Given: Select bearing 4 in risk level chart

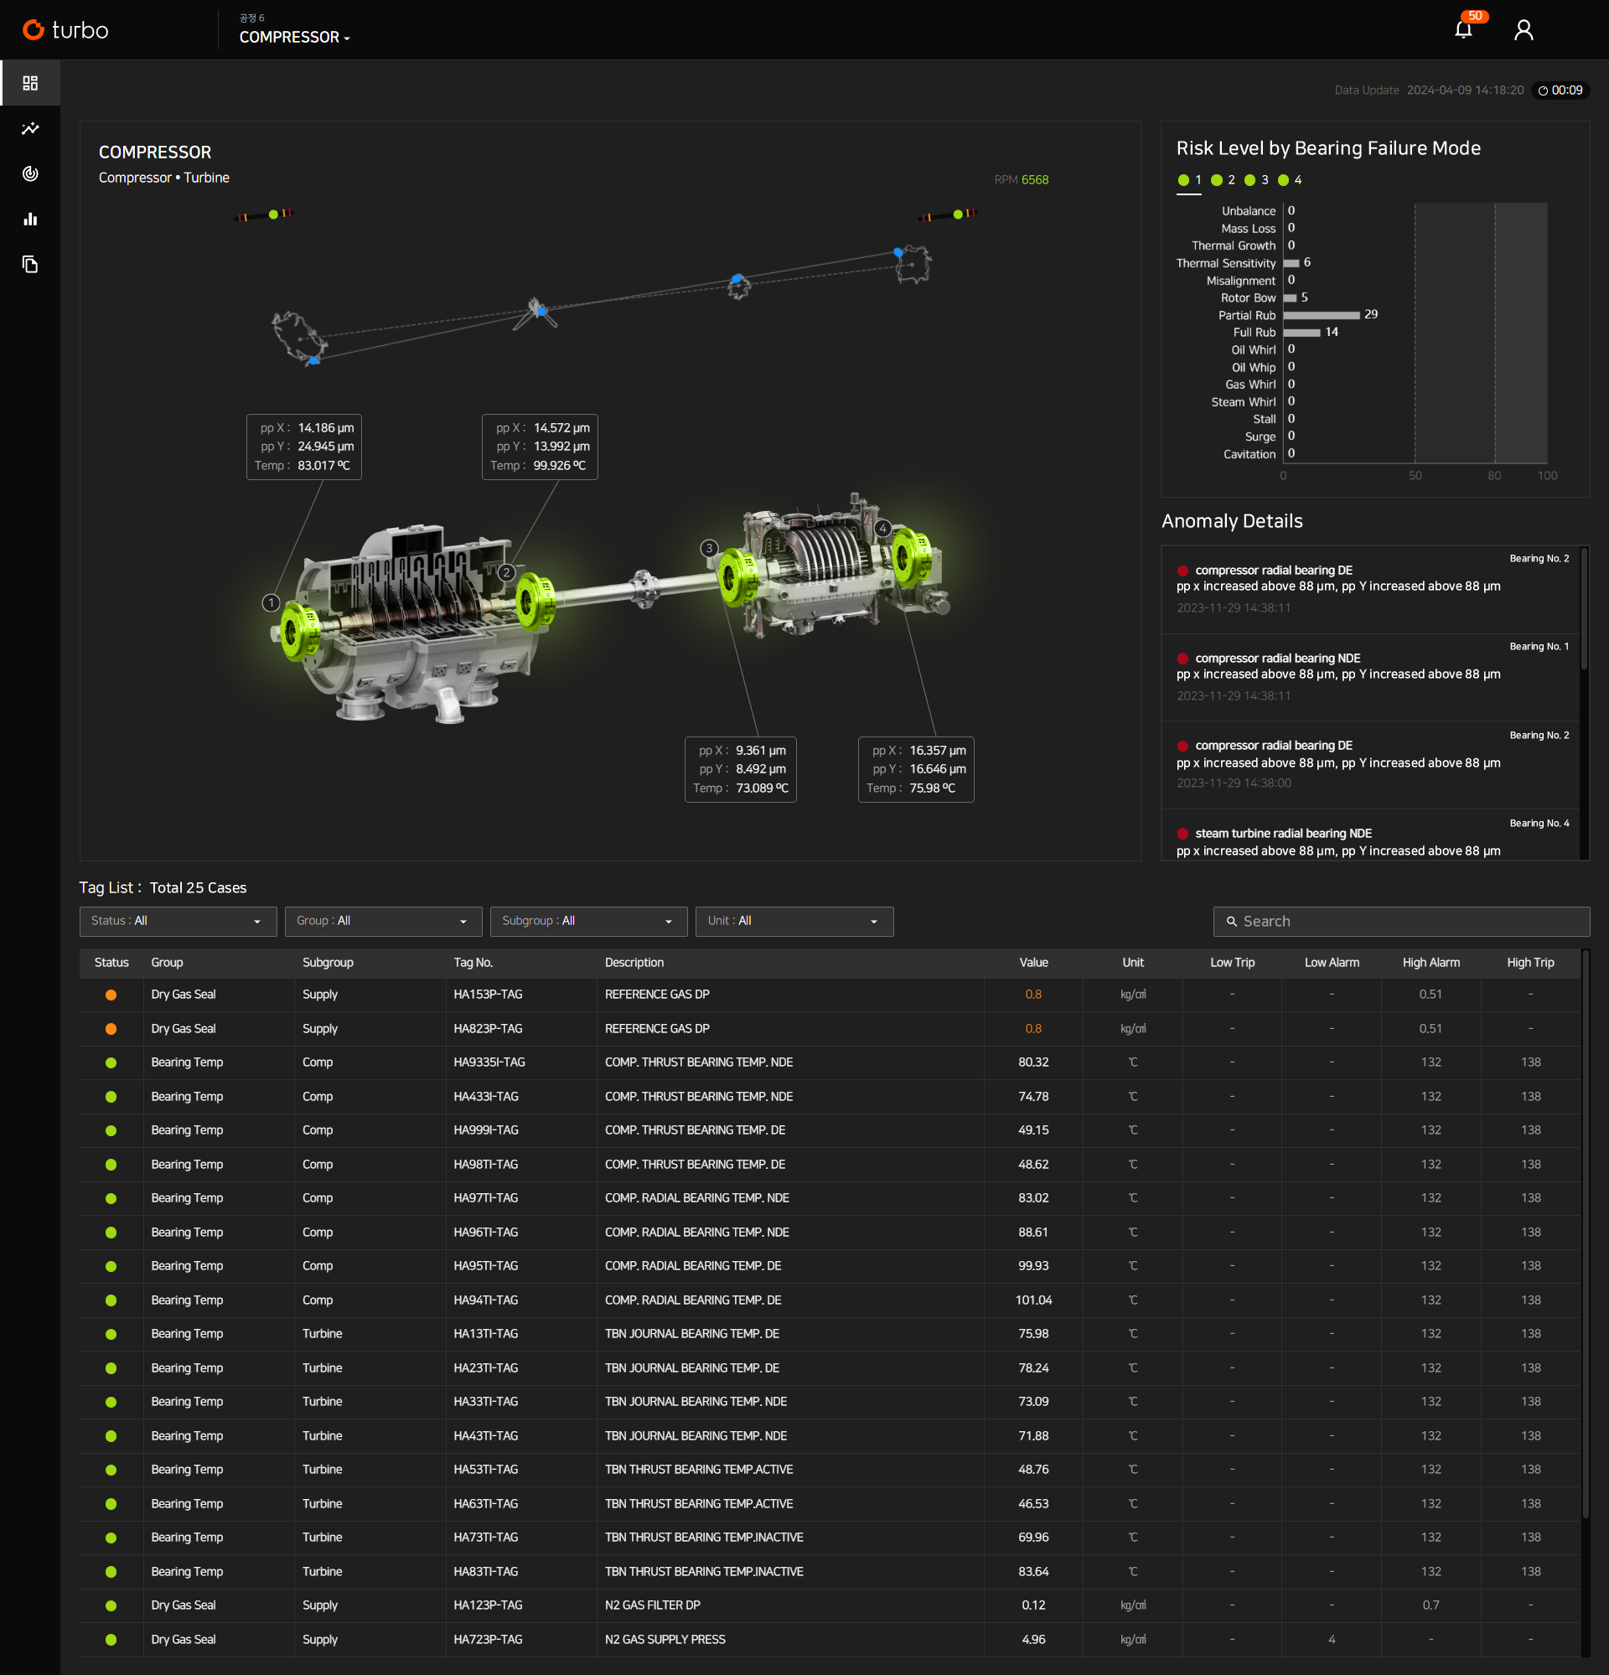Looking at the screenshot, I should [1290, 180].
